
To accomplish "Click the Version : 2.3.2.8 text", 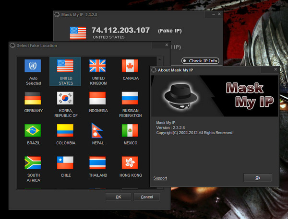I will coord(170,127).
